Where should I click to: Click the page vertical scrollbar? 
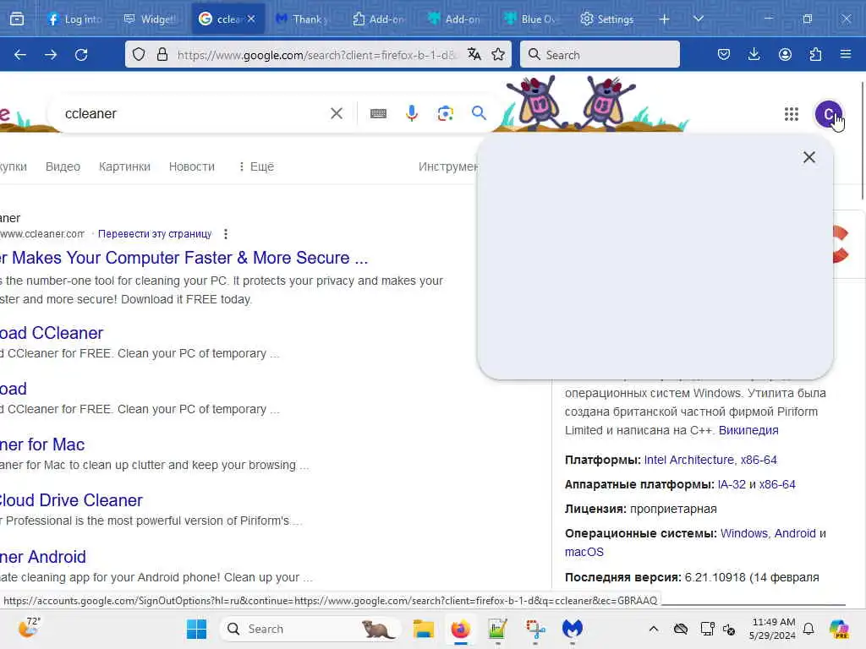(x=862, y=141)
